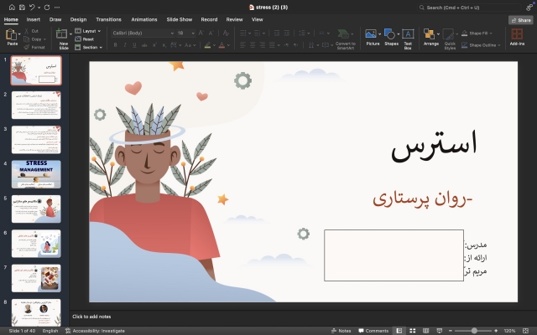
Task: Toggle underline formatting
Action: click(134, 44)
